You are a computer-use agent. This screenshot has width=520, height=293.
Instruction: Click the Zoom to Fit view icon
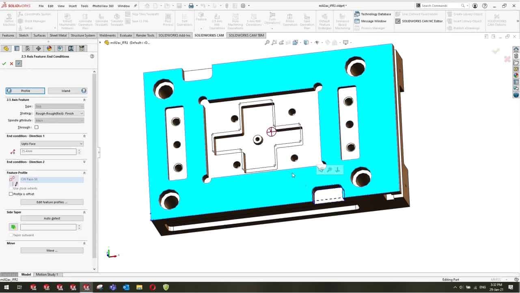click(267, 43)
